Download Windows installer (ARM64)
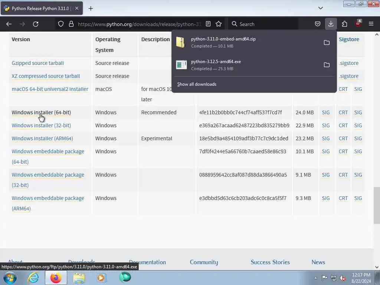The height and width of the screenshot is (285, 380). click(x=42, y=139)
